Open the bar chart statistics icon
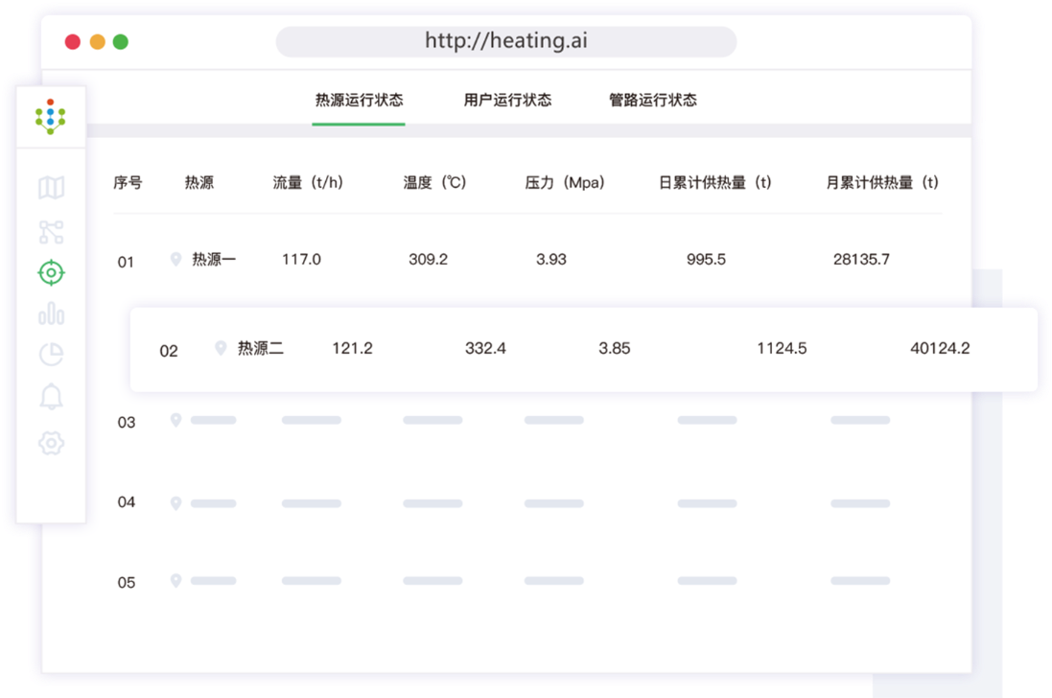Viewport: 1052px width, 698px height. (51, 314)
